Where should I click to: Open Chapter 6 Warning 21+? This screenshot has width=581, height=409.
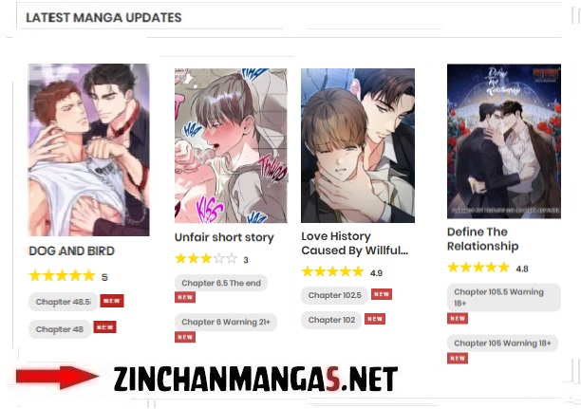pos(226,322)
